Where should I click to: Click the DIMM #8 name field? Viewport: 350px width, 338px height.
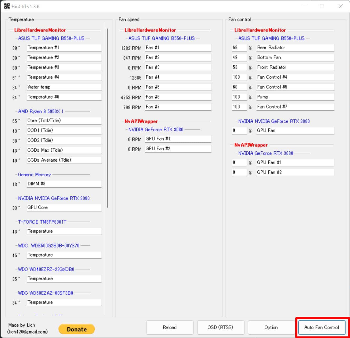tap(64, 184)
